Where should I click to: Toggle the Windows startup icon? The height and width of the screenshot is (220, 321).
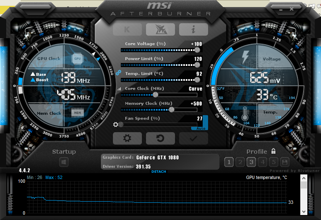click(64, 162)
